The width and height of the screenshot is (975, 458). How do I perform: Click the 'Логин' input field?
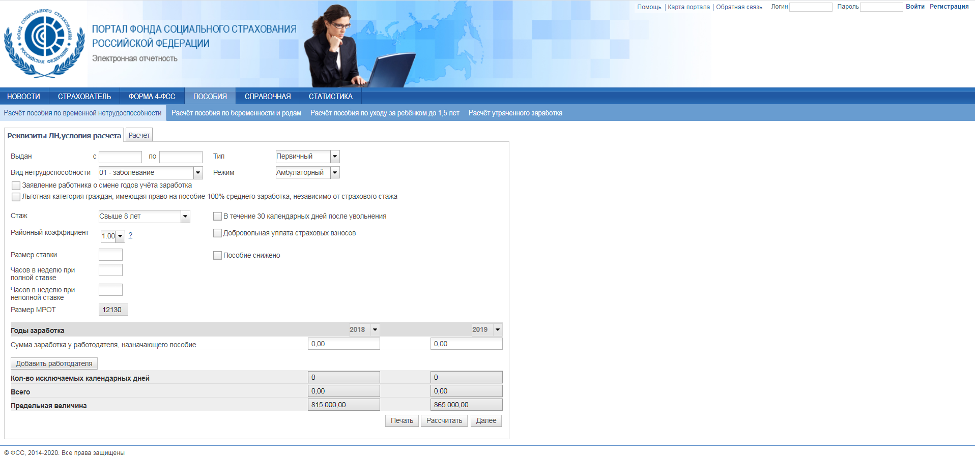coord(810,7)
